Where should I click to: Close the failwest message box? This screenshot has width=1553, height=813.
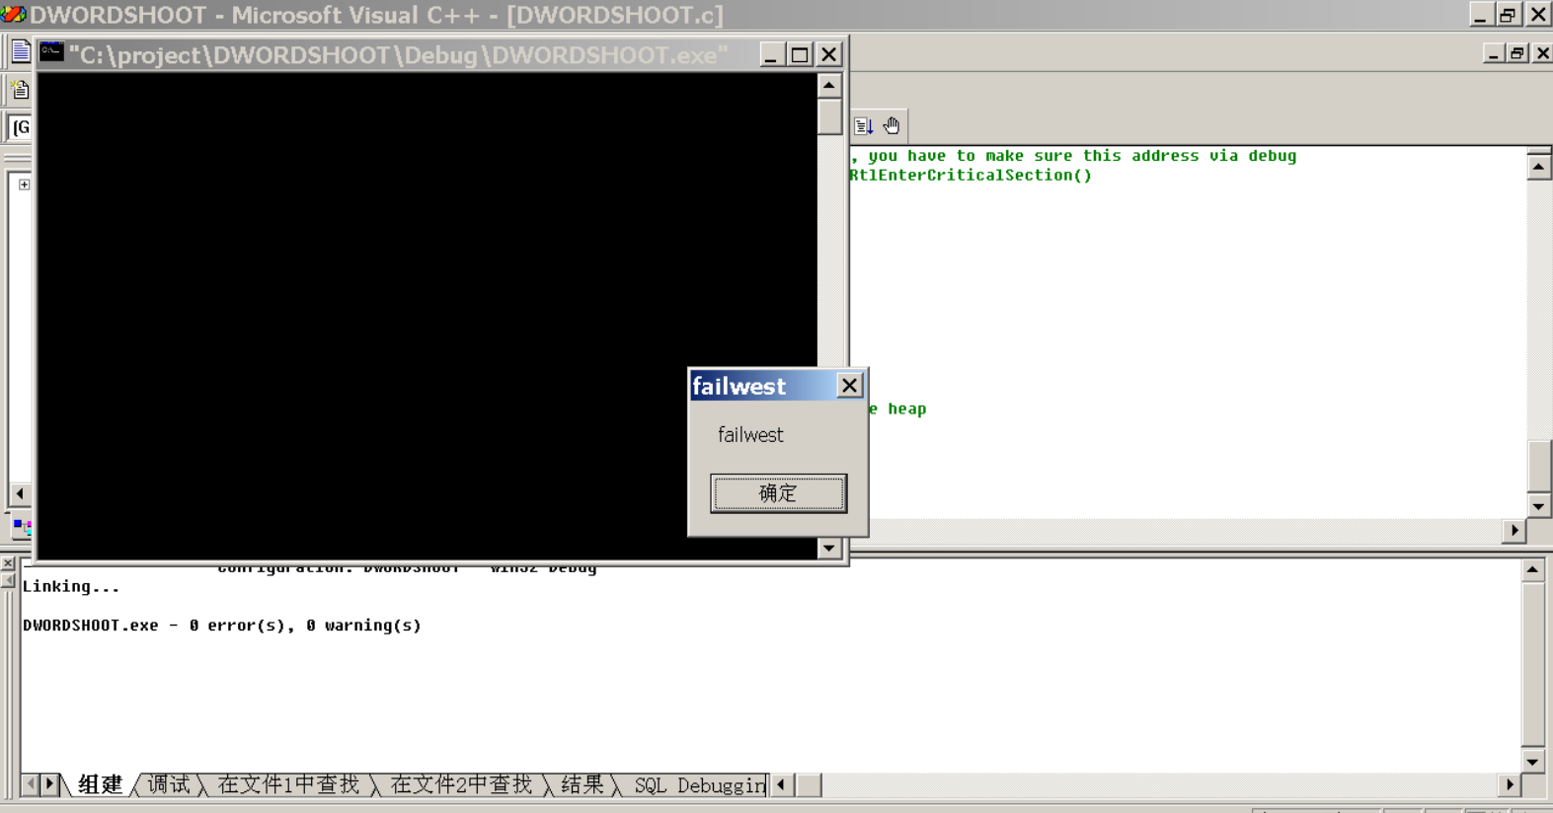[849, 386]
